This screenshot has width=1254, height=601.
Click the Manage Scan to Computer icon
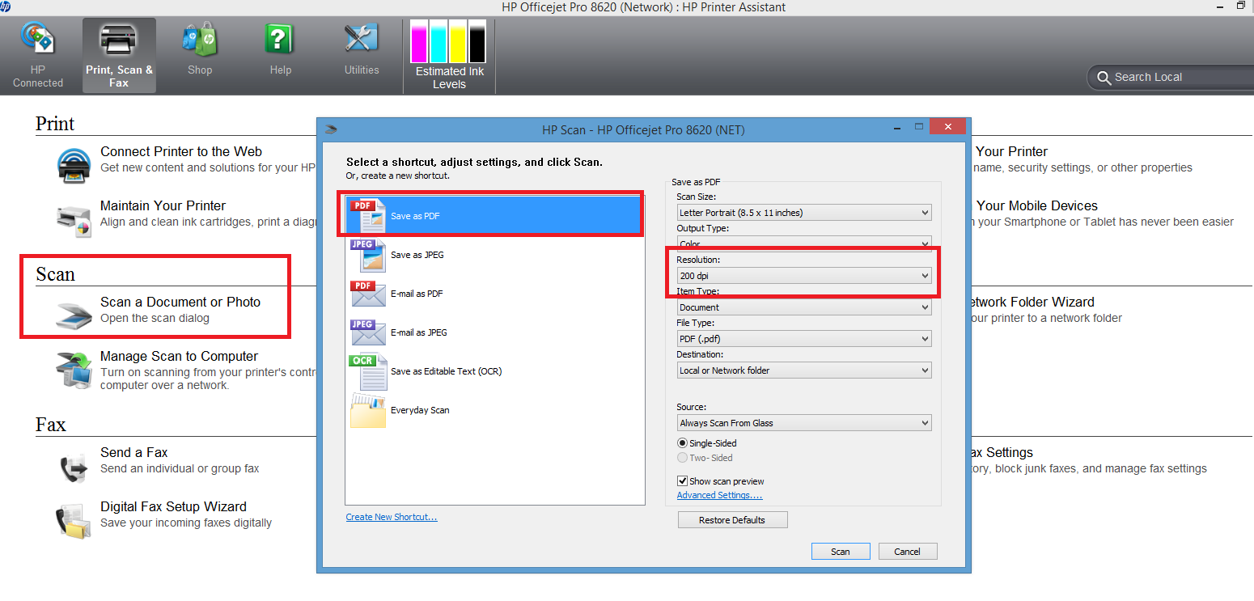75,369
